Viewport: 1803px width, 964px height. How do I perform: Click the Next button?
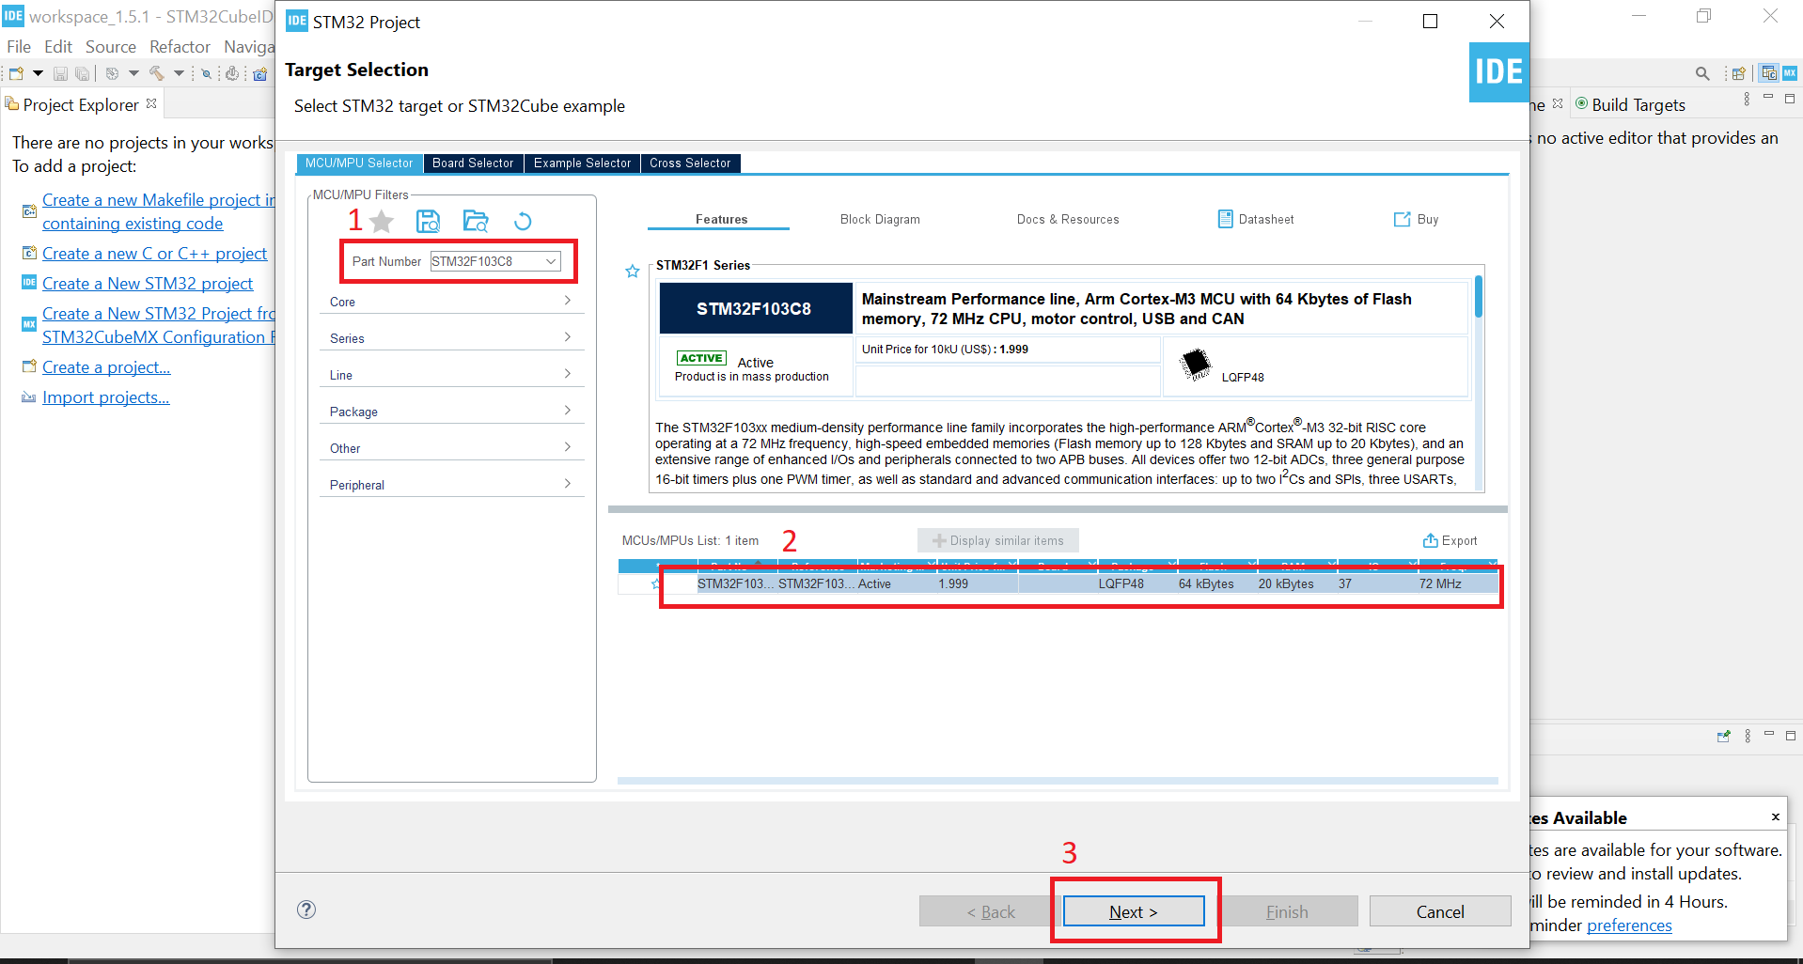[1134, 911]
